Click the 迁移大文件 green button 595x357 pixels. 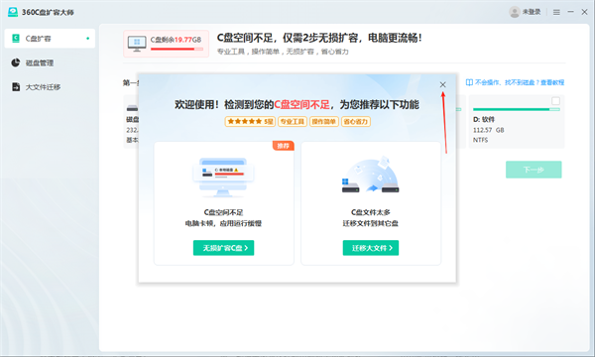pos(371,248)
